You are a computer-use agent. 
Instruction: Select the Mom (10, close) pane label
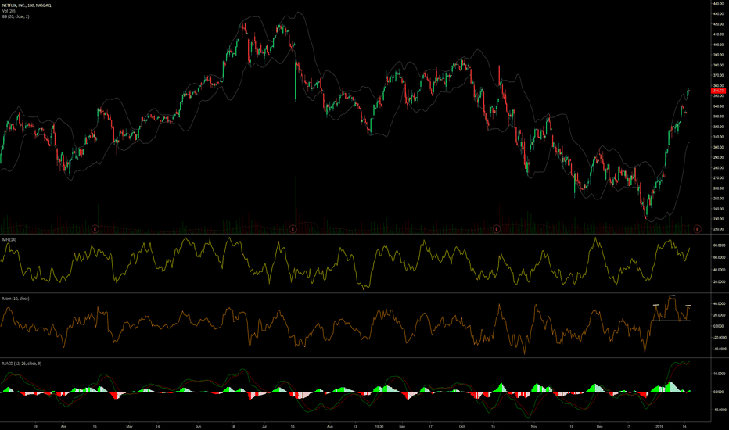click(x=16, y=299)
